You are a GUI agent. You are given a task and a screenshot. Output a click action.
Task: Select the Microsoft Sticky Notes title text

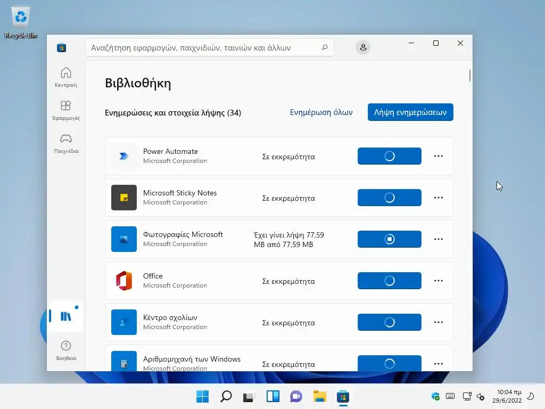click(x=180, y=193)
